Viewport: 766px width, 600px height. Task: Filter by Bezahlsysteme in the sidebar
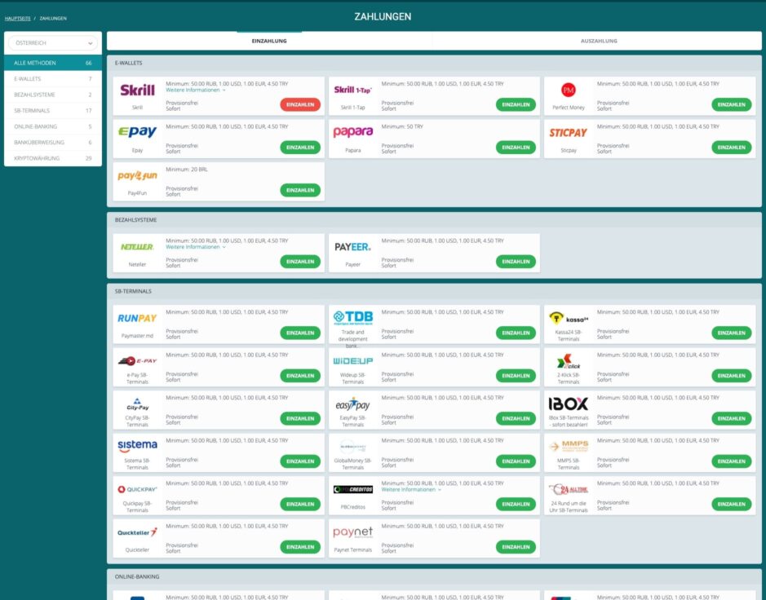click(53, 95)
